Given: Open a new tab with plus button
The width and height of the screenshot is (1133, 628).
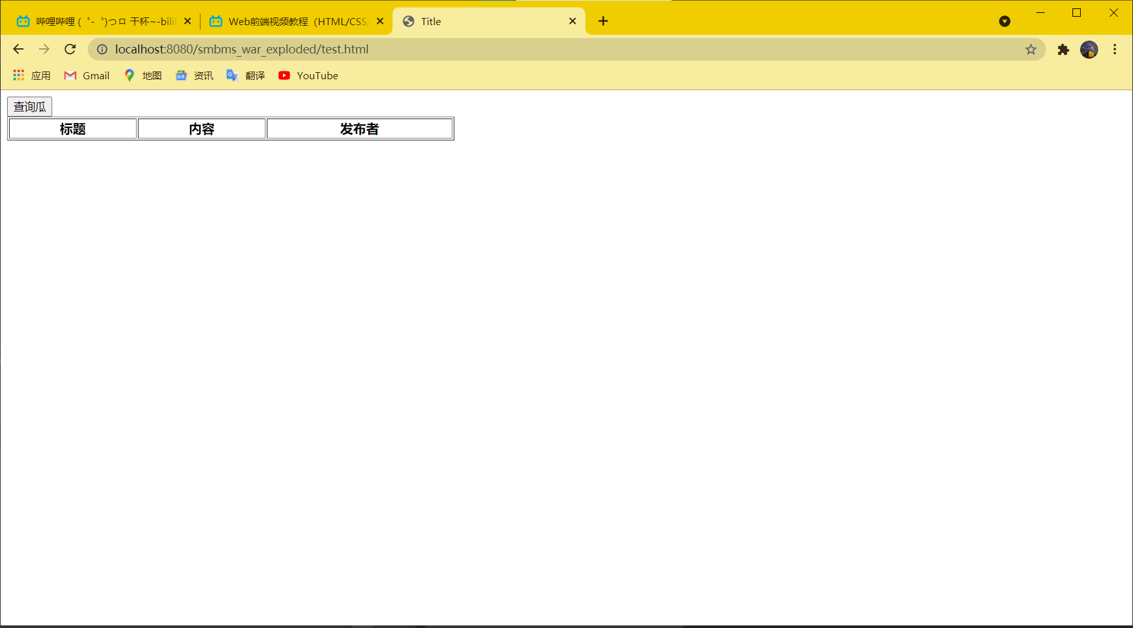Looking at the screenshot, I should pyautogui.click(x=603, y=21).
